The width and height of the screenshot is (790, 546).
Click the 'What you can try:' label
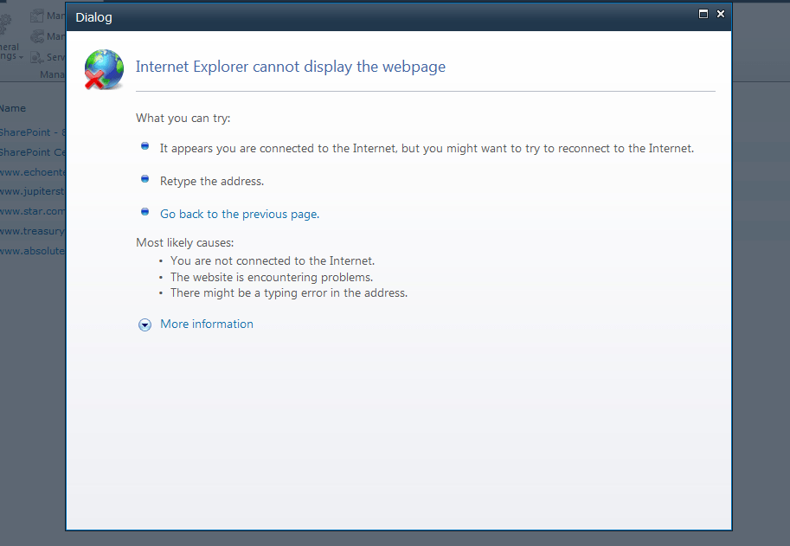pyautogui.click(x=183, y=118)
